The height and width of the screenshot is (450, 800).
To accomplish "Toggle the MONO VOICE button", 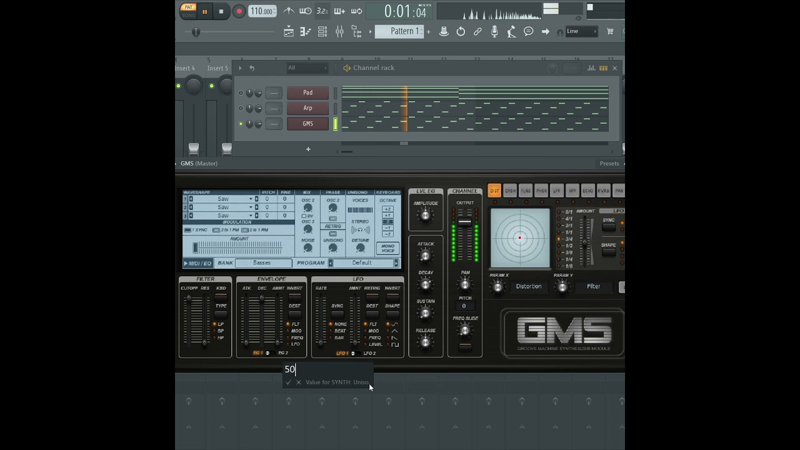I will point(387,248).
